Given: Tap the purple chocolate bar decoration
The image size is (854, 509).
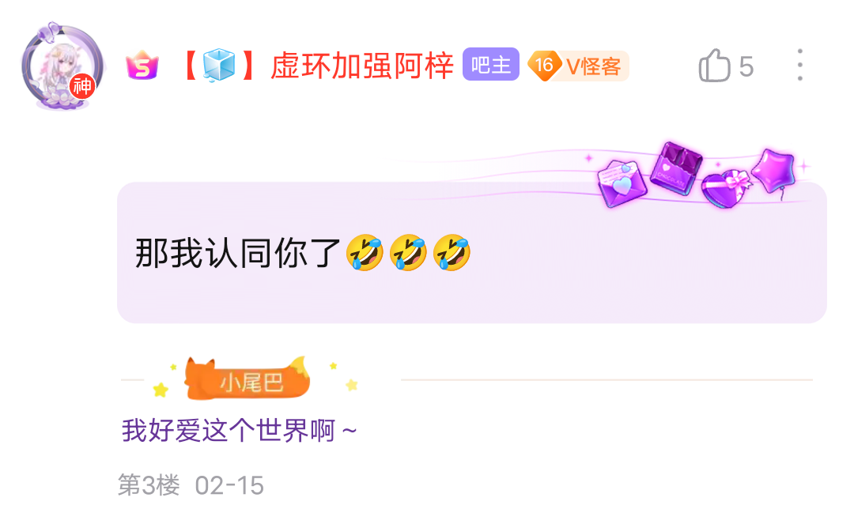Looking at the screenshot, I should pyautogui.click(x=675, y=168).
